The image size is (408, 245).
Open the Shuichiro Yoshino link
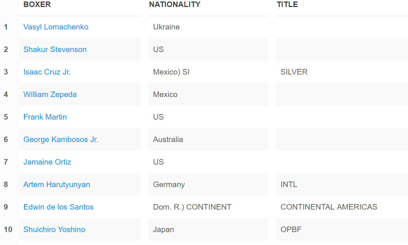click(x=54, y=230)
